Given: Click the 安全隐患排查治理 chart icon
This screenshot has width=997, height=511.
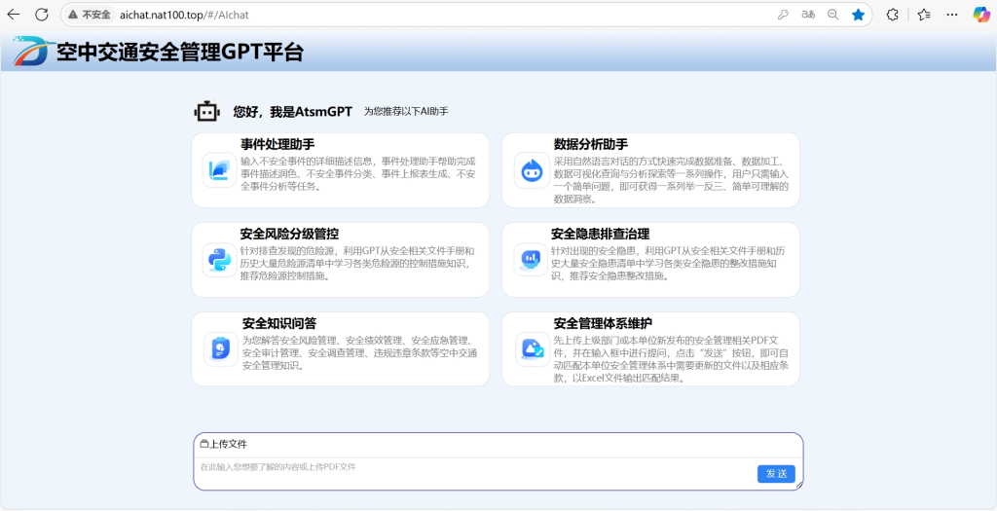Looking at the screenshot, I should 531,259.
